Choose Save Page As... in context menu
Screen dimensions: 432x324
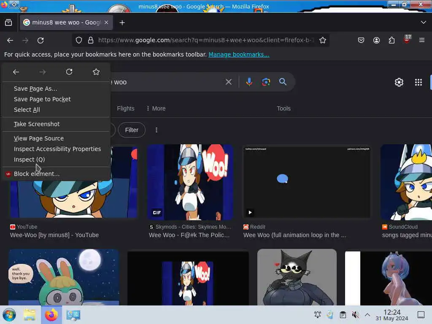[x=57, y=89]
